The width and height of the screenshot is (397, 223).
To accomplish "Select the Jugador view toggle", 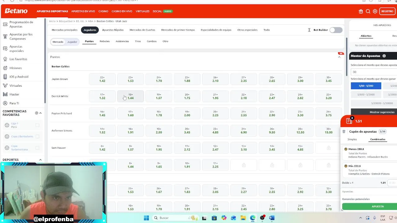I will (x=72, y=42).
